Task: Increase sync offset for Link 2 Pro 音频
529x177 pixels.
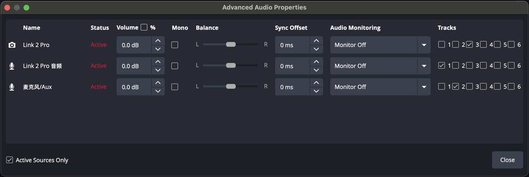Action: tap(316, 62)
